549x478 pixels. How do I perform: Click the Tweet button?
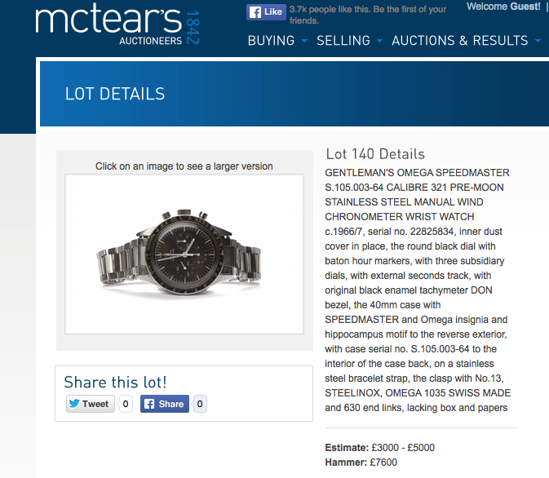tap(91, 404)
